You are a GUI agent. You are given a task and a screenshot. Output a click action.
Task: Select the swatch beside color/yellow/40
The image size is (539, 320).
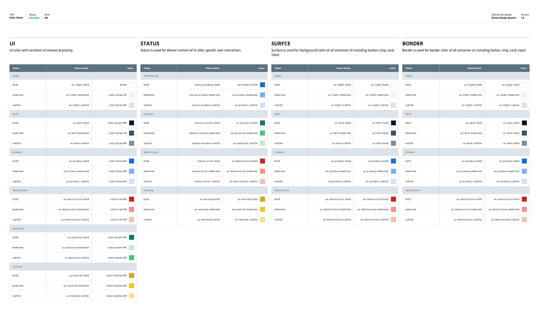click(x=131, y=275)
